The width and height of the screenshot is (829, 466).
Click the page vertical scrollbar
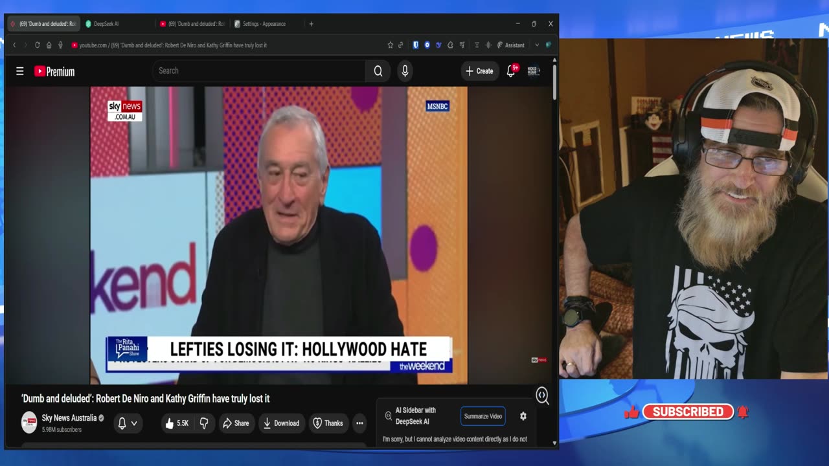tap(554, 81)
